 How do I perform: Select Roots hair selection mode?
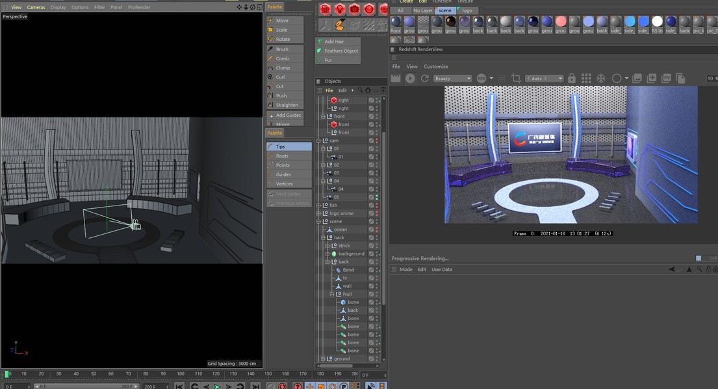click(x=289, y=156)
